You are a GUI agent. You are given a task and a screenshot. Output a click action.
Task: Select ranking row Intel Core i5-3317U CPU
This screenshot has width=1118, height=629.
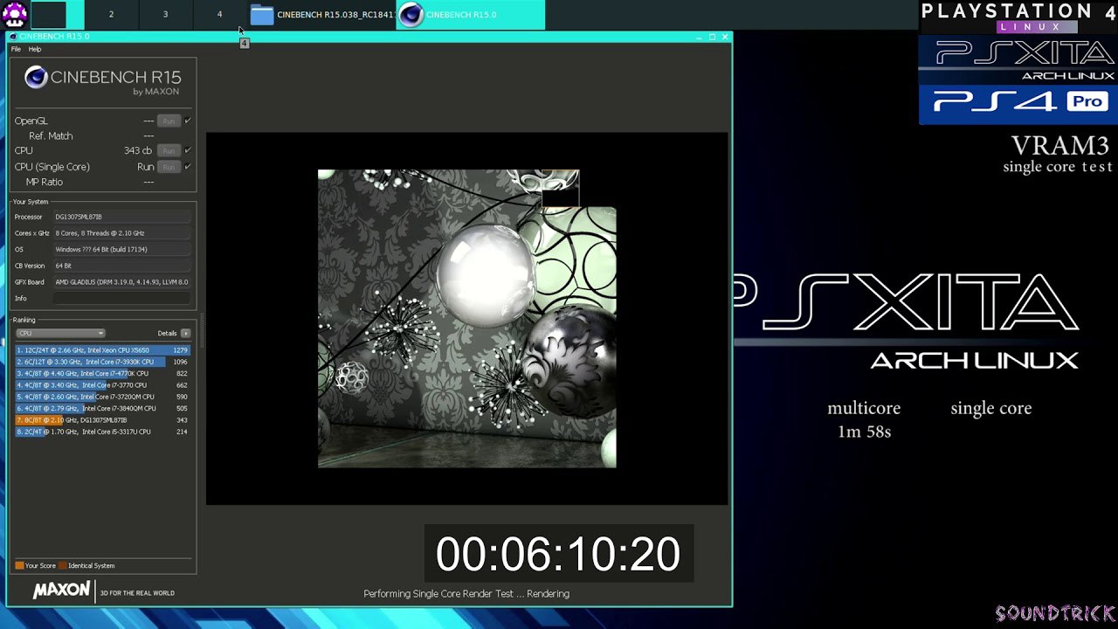coord(102,432)
